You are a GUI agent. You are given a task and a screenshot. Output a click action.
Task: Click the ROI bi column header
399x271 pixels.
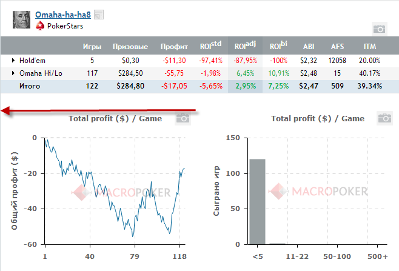pos(278,45)
